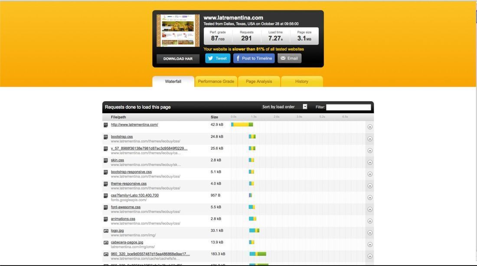477x266 pixels.
Task: Expand details for skin.css row
Action: point(370,162)
